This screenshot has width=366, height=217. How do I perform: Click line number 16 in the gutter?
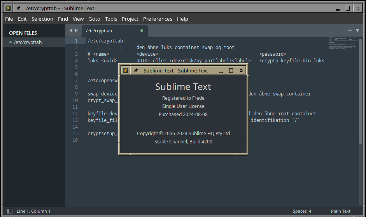pos(75,140)
